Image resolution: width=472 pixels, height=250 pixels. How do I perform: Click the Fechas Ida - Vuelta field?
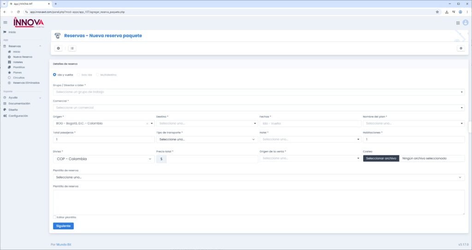click(x=310, y=124)
